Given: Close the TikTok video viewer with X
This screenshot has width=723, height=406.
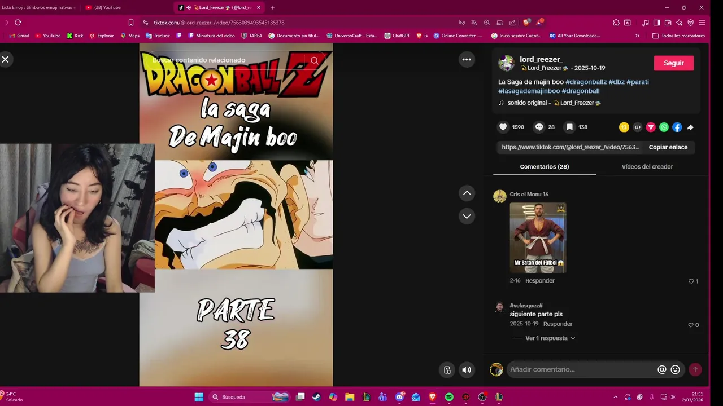Looking at the screenshot, I should [x=5, y=59].
